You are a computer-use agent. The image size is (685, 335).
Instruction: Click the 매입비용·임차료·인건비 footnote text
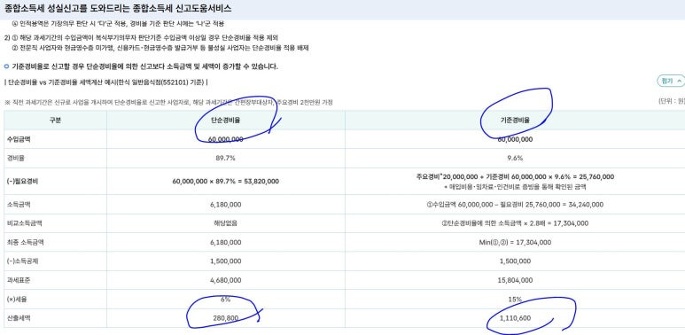coord(515,187)
